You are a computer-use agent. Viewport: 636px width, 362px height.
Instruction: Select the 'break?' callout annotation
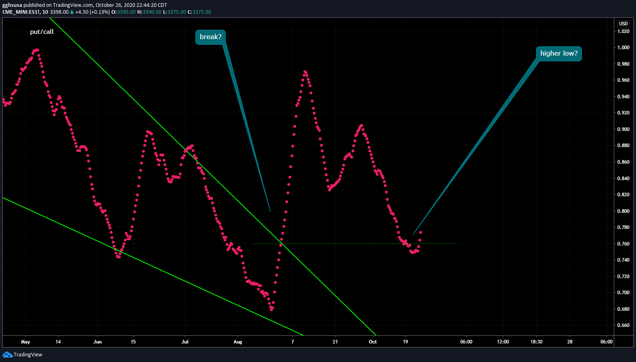pyautogui.click(x=211, y=37)
